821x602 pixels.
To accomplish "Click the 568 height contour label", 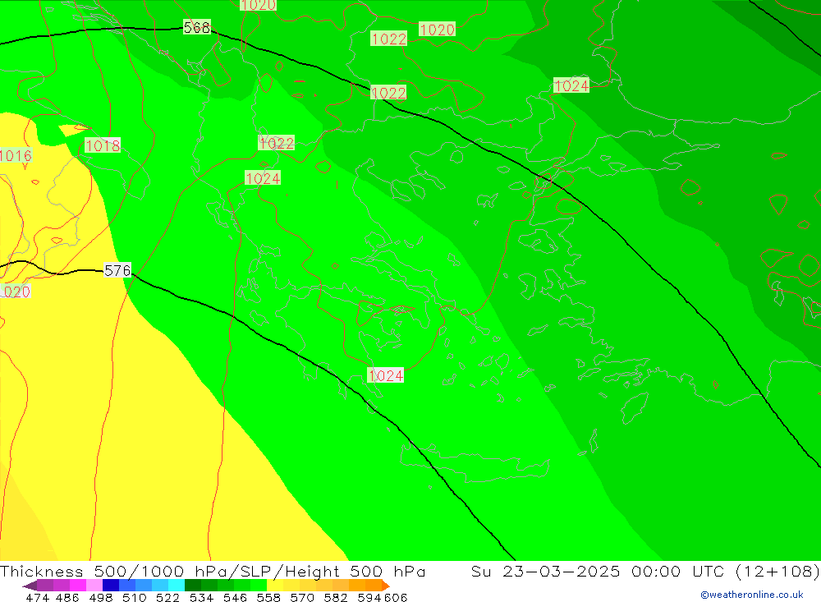I will point(197,27).
